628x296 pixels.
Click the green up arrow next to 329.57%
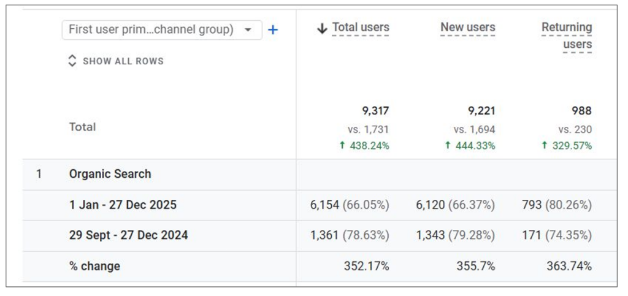coord(544,146)
